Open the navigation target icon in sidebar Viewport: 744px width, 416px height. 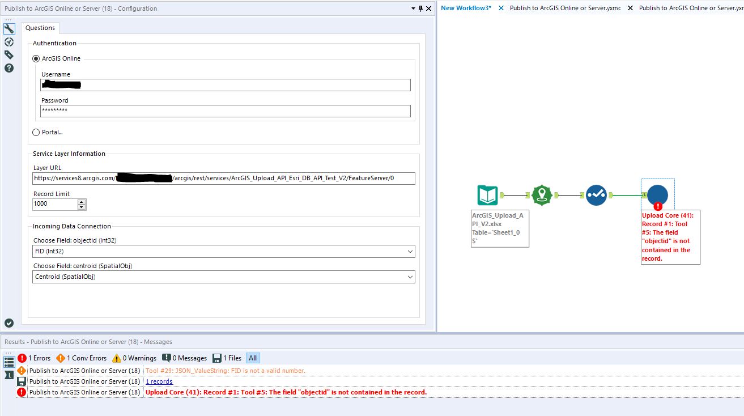click(9, 42)
